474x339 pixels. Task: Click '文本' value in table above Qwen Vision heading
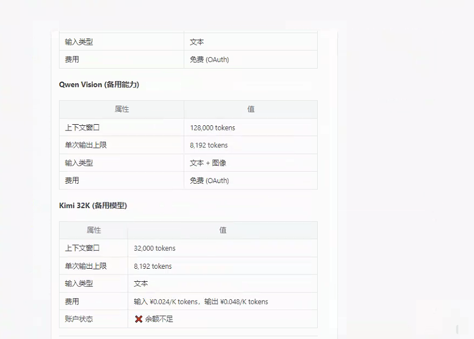pos(197,42)
